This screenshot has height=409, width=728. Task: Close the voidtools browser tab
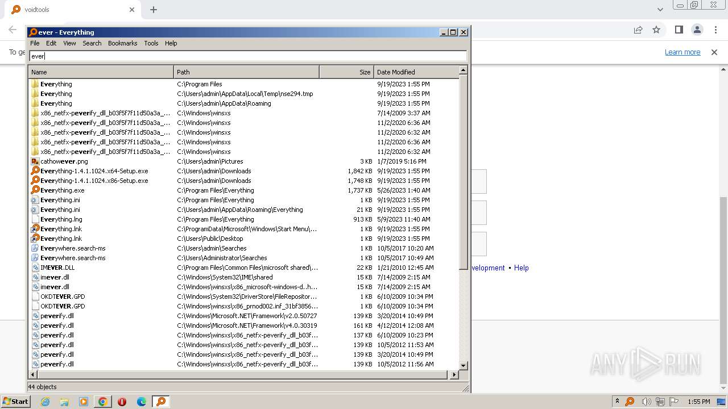[x=132, y=10]
